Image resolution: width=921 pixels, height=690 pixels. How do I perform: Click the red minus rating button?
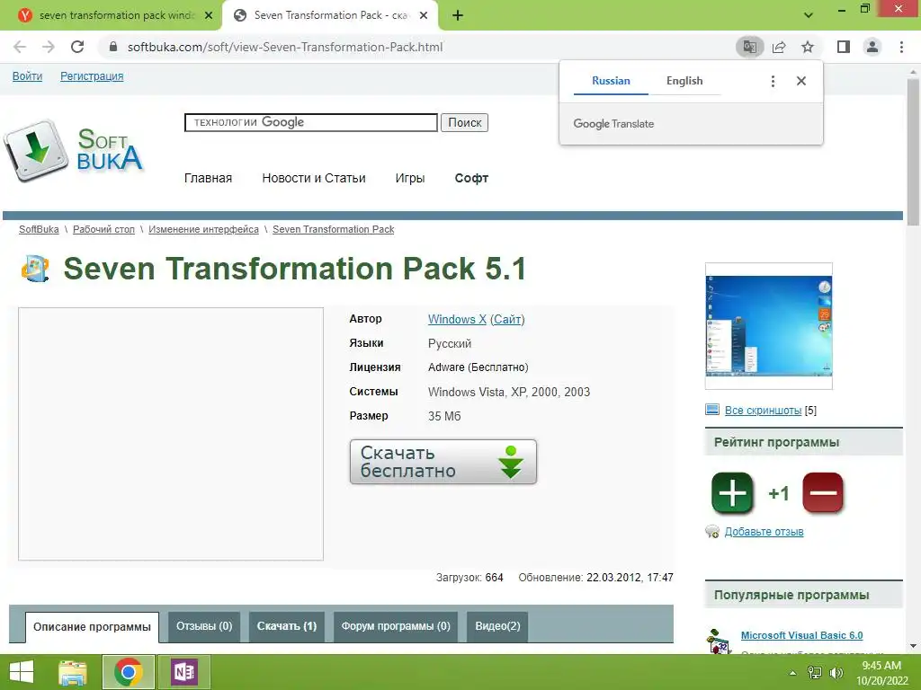822,493
